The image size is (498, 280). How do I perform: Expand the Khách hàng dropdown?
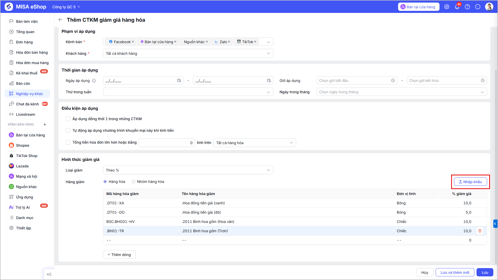click(x=188, y=53)
